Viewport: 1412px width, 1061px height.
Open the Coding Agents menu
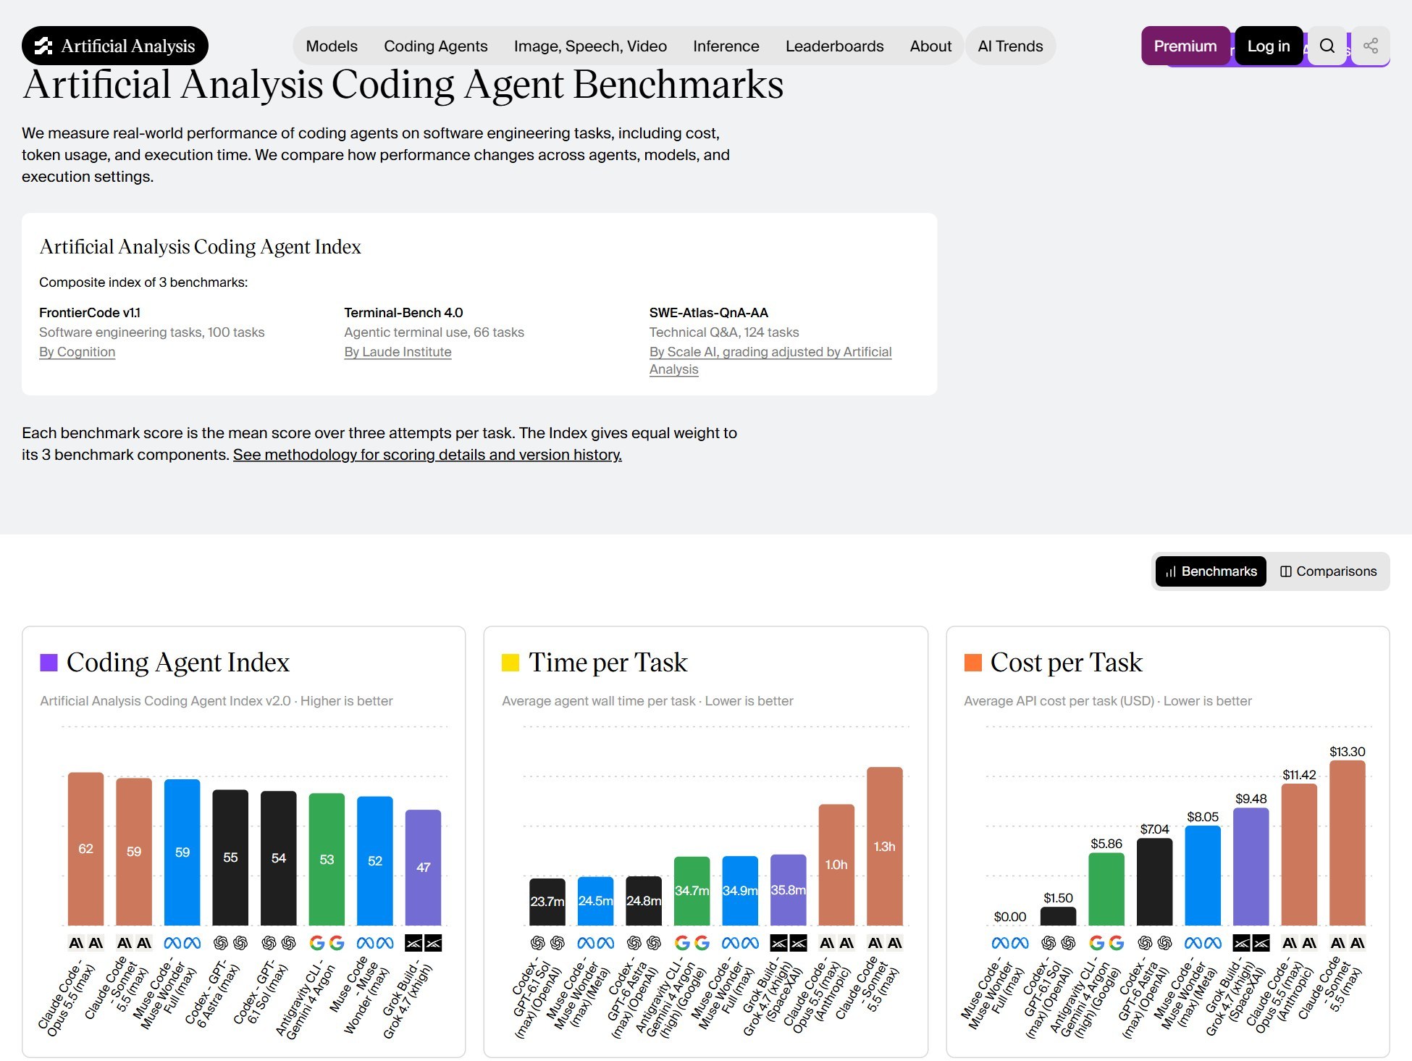pos(435,46)
